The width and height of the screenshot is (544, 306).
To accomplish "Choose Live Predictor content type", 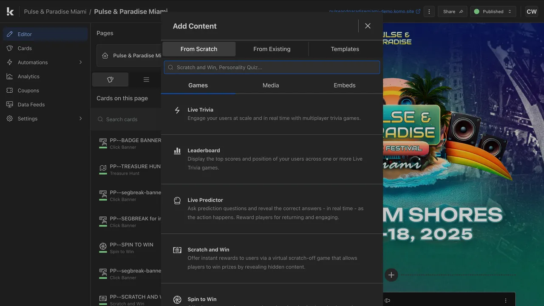I will [272, 209].
